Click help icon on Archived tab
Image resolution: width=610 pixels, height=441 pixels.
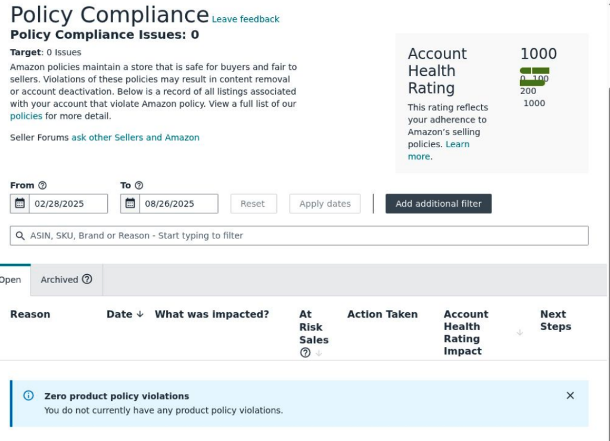pyautogui.click(x=87, y=279)
